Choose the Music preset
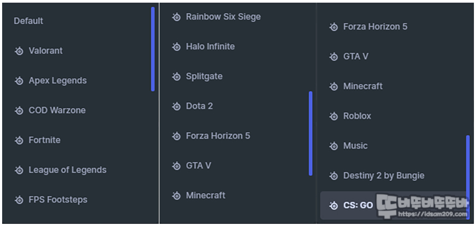This screenshot has width=475, height=226. (355, 146)
